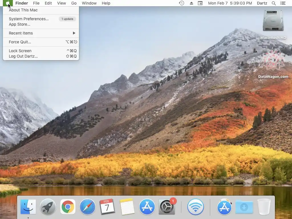This screenshot has width=292, height=219.
Task: Open the View menu
Action: point(62,3)
